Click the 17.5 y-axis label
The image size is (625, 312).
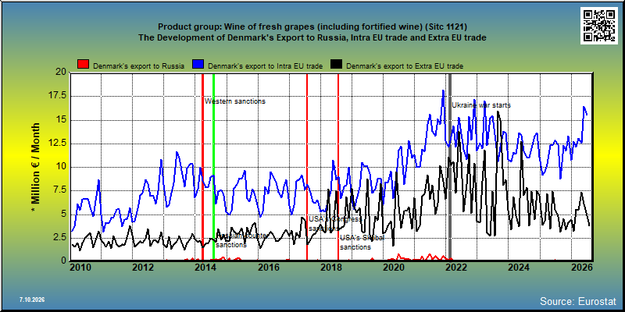click(58, 96)
